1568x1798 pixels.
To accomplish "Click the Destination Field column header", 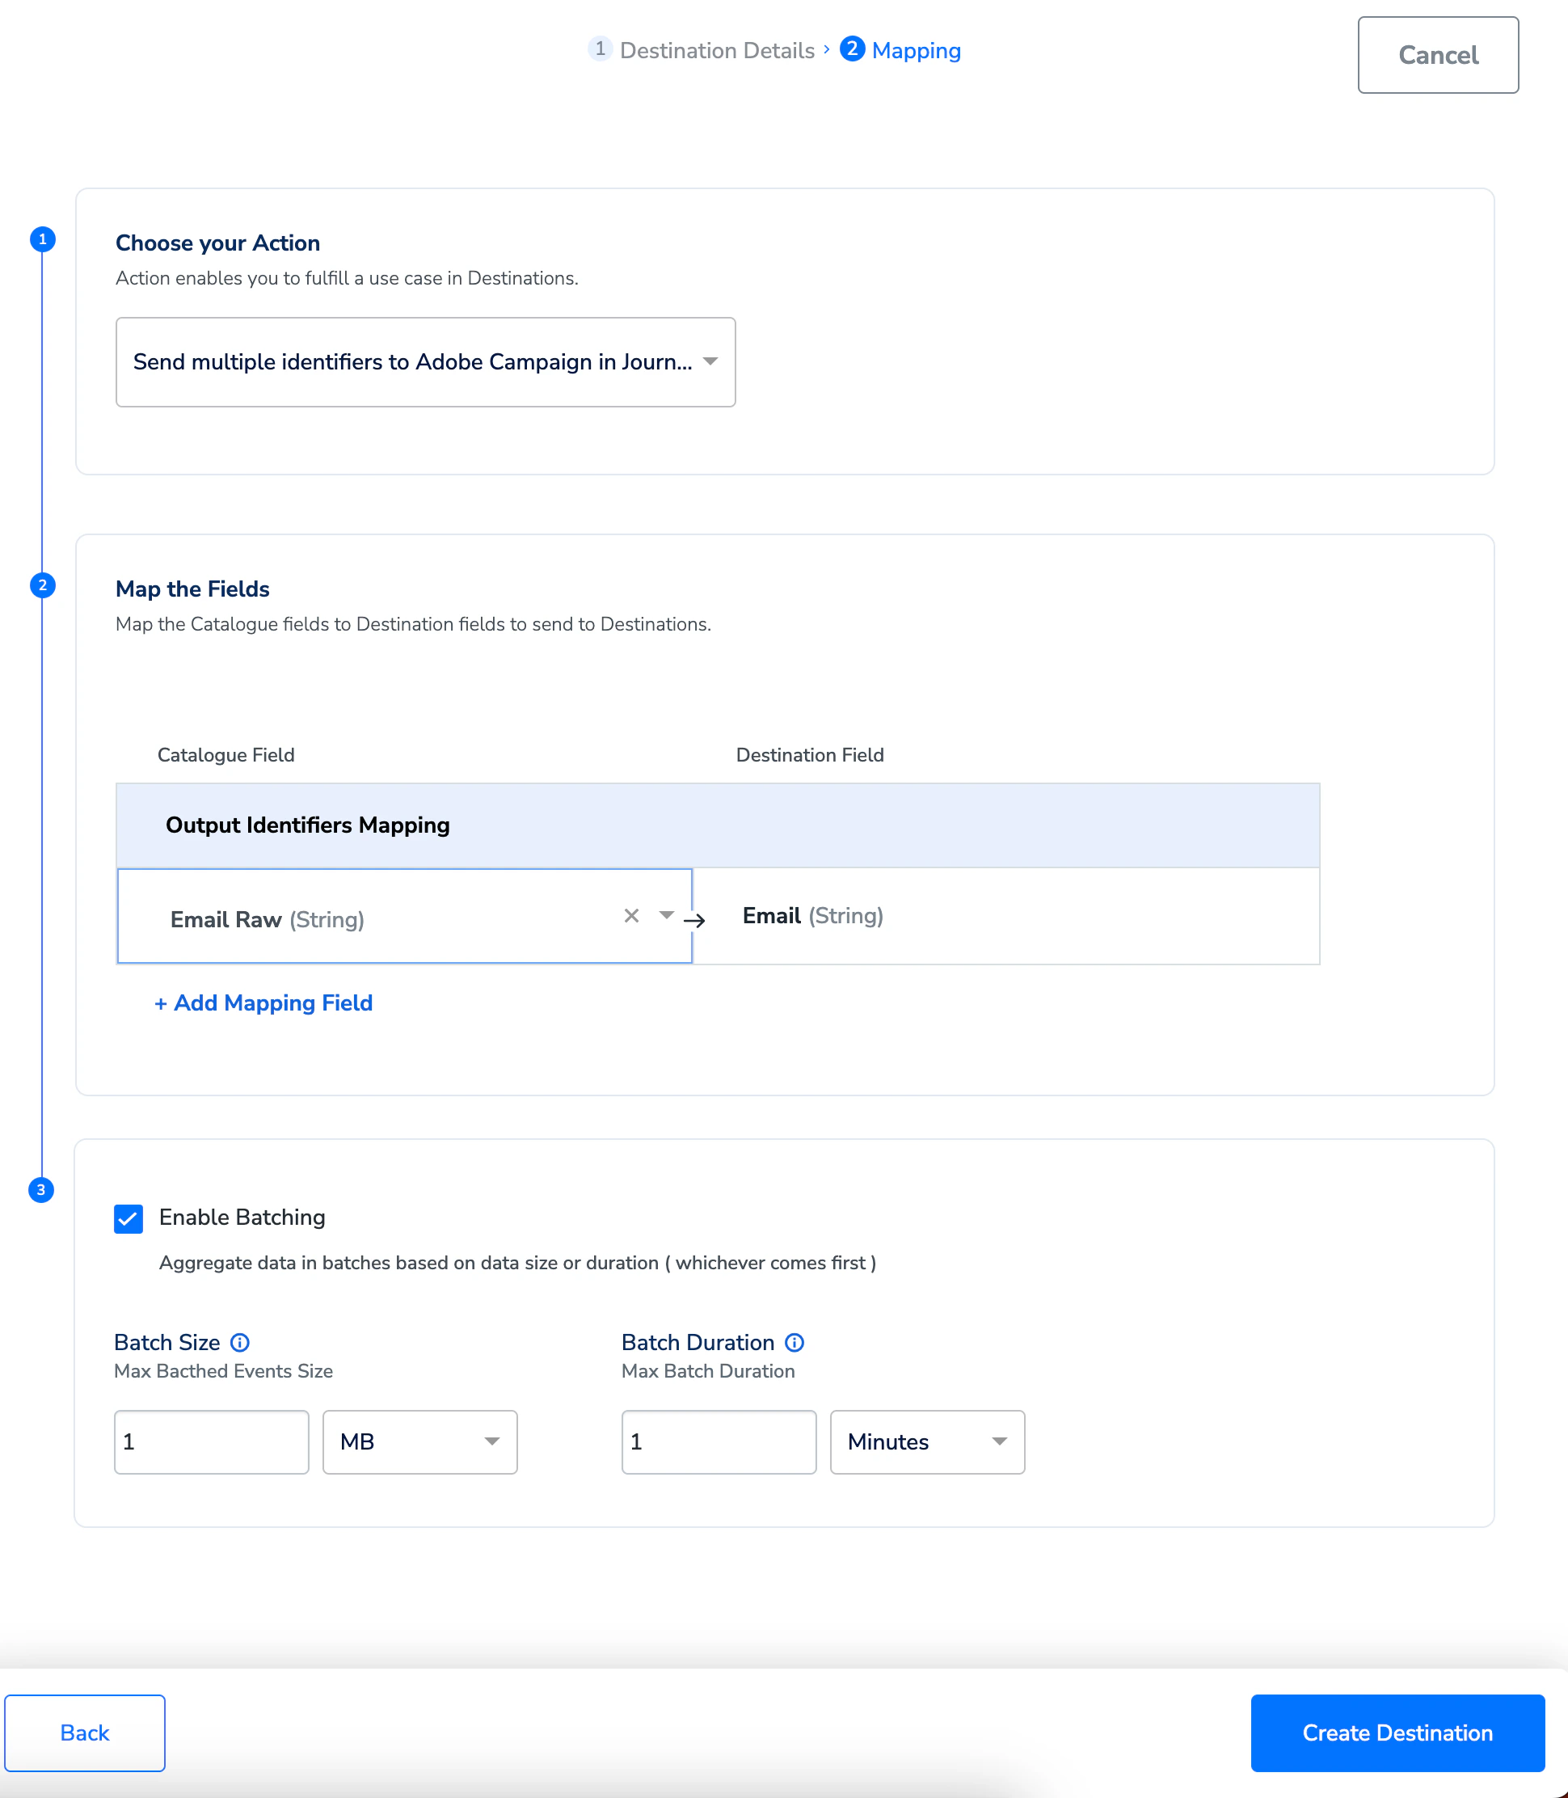I will pos(810,754).
